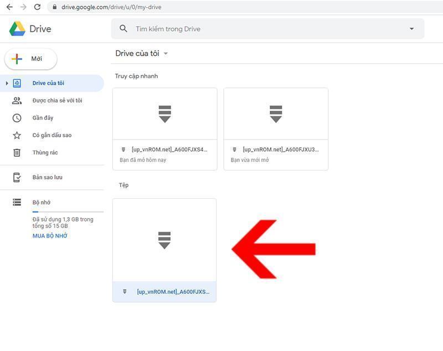Click the padlock icon in address bar
Screen dimensions: 443x351
[54, 7]
